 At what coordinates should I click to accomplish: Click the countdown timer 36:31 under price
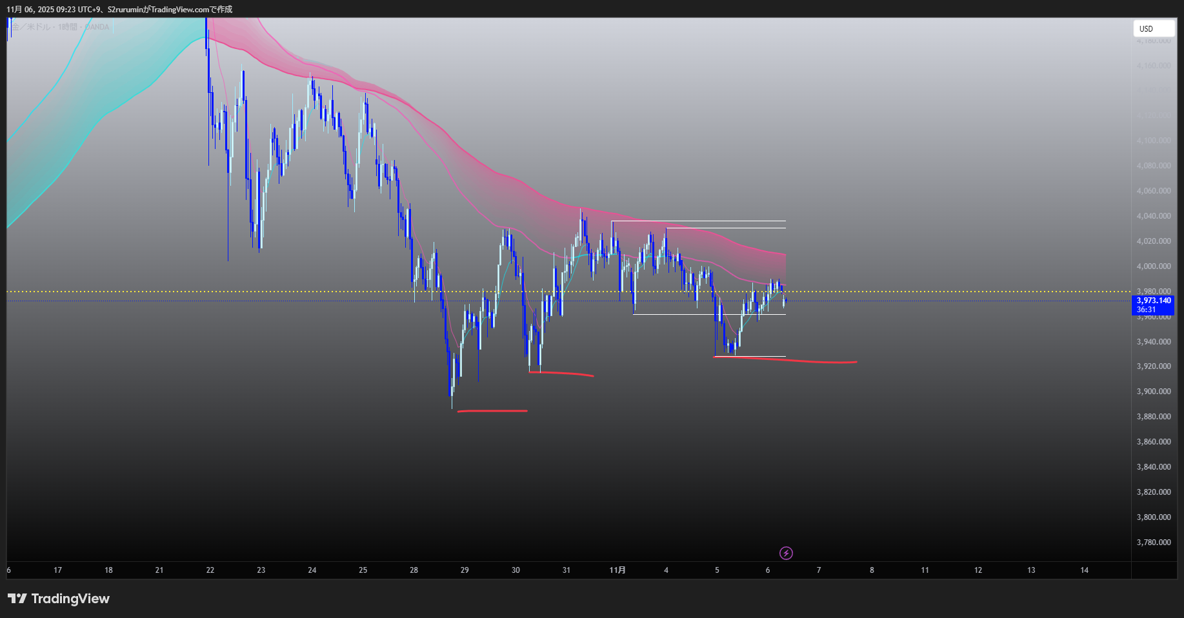tap(1146, 310)
